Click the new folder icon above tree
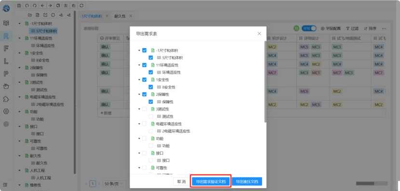Viewport: 400px width, 191px height. point(29,15)
